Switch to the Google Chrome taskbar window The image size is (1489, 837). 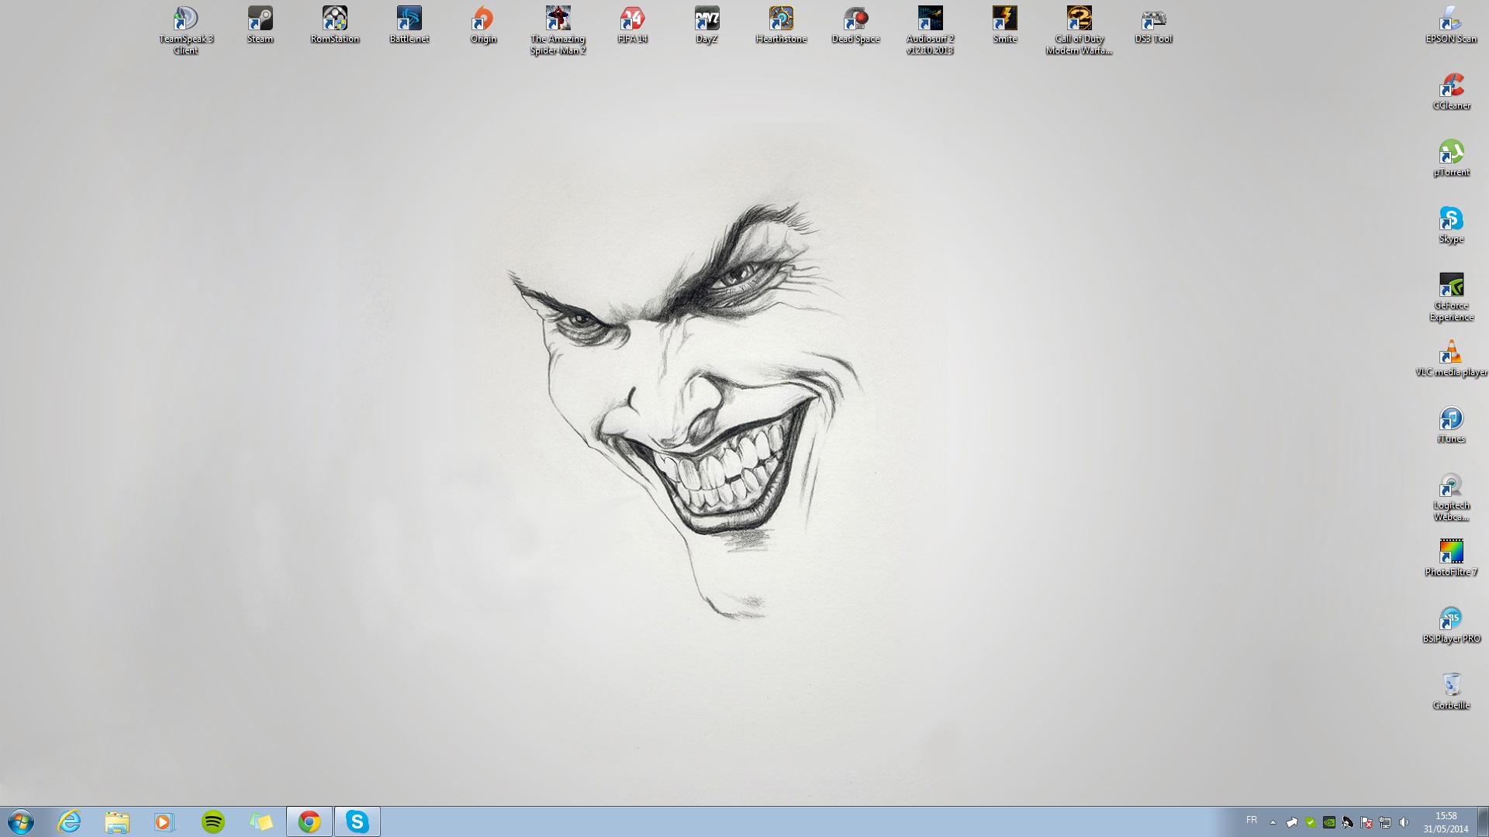(x=309, y=821)
